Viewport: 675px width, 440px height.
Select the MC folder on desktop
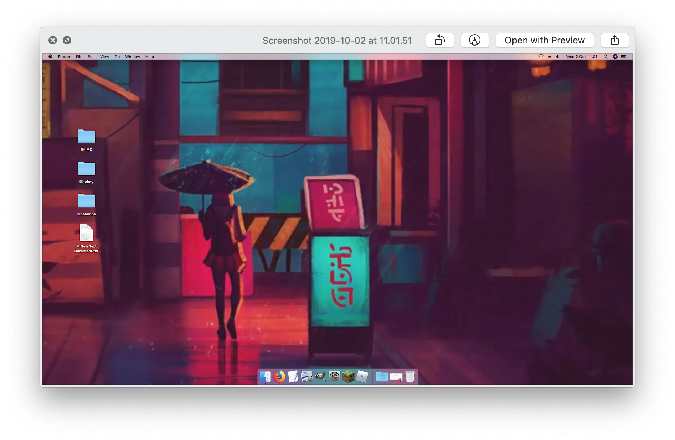(x=87, y=136)
